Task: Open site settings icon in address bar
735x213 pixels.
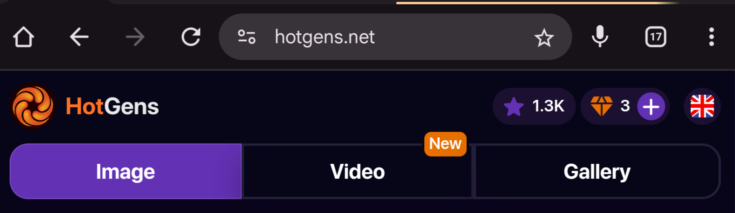Action: click(246, 37)
